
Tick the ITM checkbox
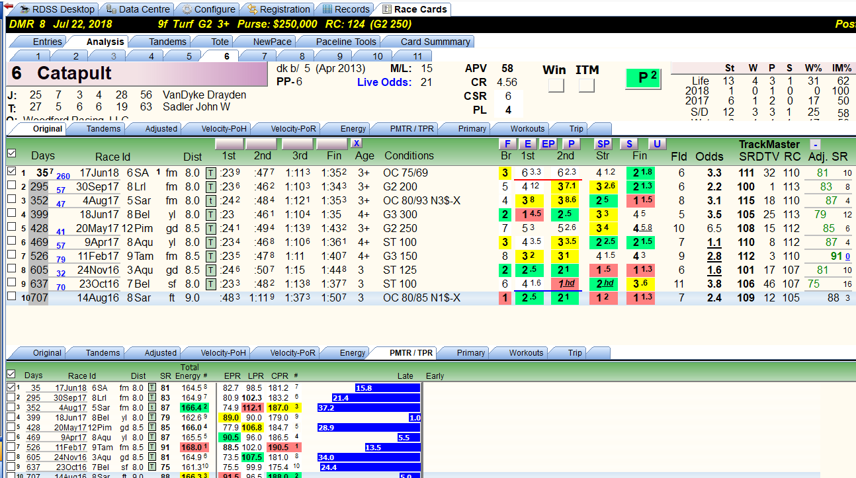coord(586,85)
